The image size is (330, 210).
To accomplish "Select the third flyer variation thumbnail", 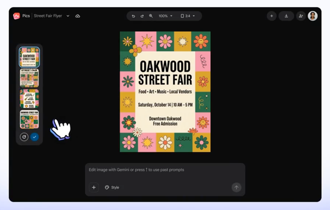I will tap(29, 99).
